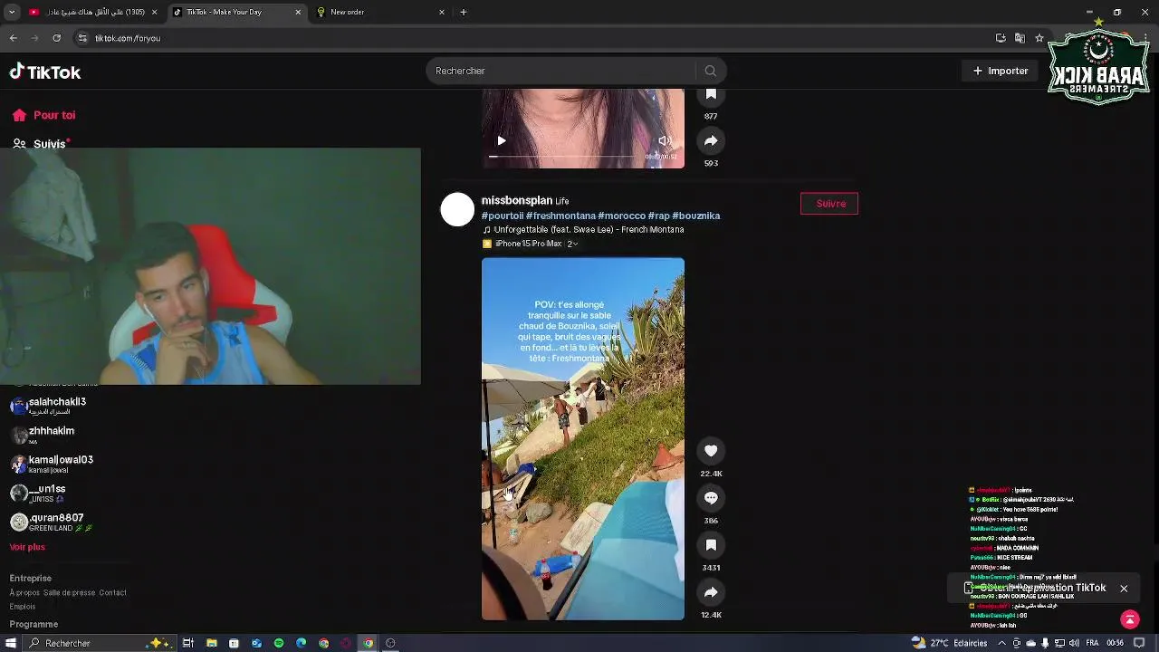
Task: Expand the Programme footer section
Action: click(x=34, y=624)
